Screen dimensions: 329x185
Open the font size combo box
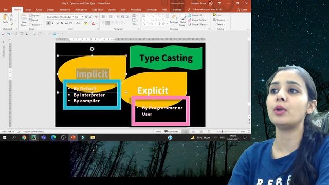(79, 17)
